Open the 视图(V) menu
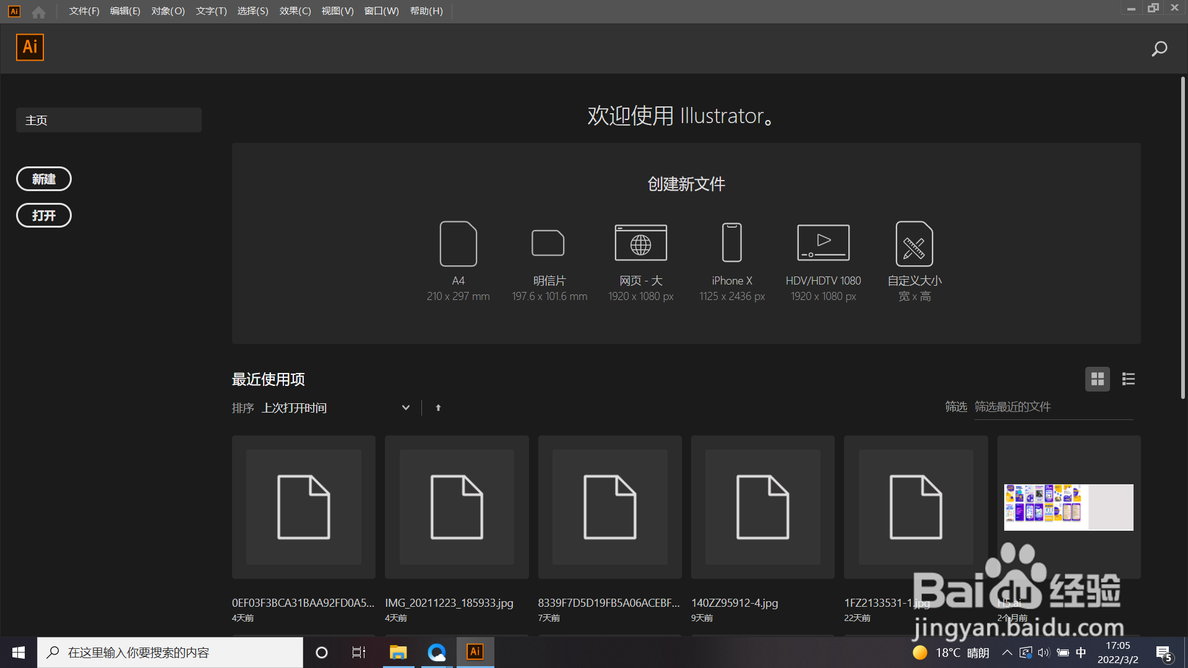 338,11
